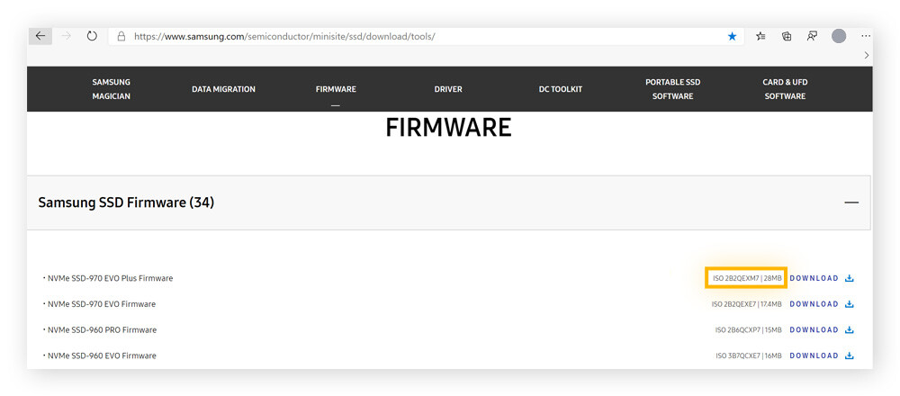Screen dimensions: 900x396
Task: Download NVMe SSD-960 EVO firmware
Action: point(814,355)
